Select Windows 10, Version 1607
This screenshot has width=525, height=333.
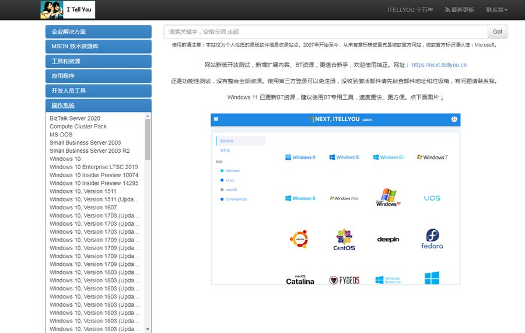tap(83, 208)
